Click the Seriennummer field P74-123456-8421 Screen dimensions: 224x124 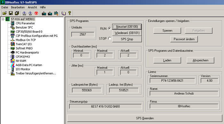[172, 81]
